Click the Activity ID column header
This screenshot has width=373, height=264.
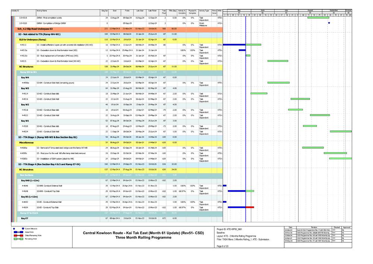(x=15, y=12)
